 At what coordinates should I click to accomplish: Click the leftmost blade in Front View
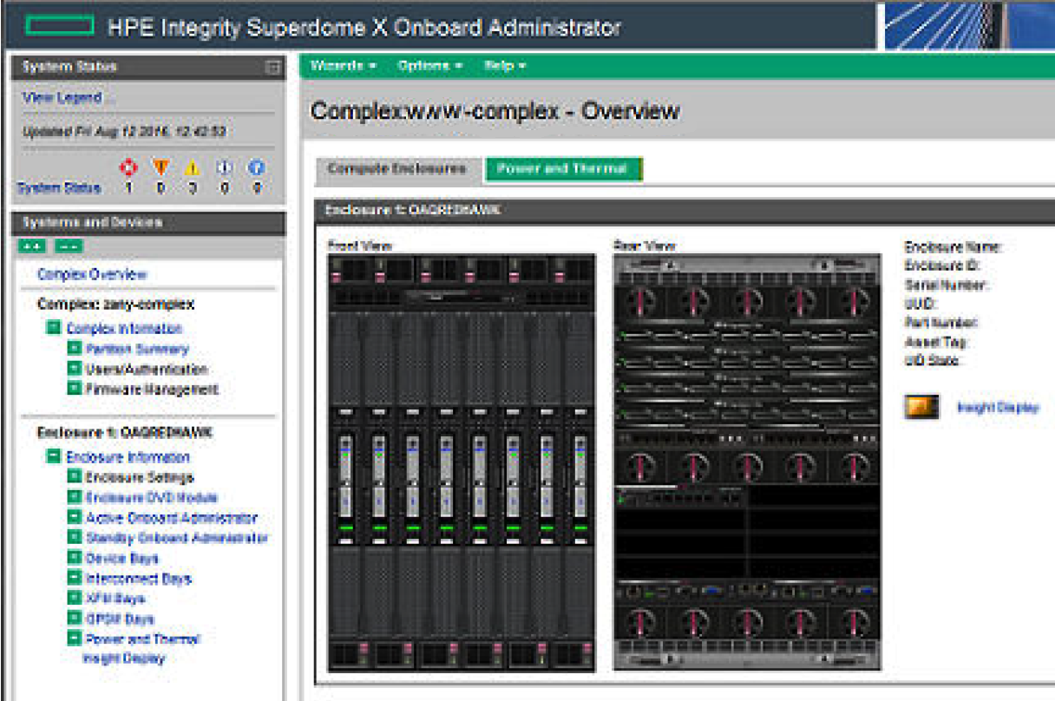(x=344, y=475)
